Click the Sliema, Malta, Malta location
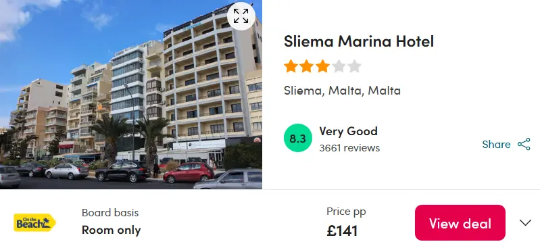 click(x=342, y=91)
